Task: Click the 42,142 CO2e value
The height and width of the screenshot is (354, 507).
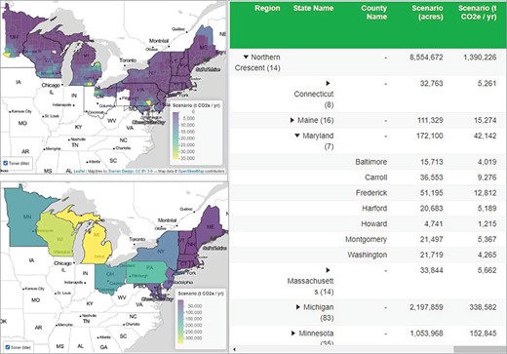Action: [x=485, y=136]
